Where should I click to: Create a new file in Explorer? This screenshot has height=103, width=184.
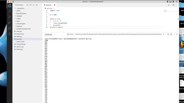click(28, 5)
